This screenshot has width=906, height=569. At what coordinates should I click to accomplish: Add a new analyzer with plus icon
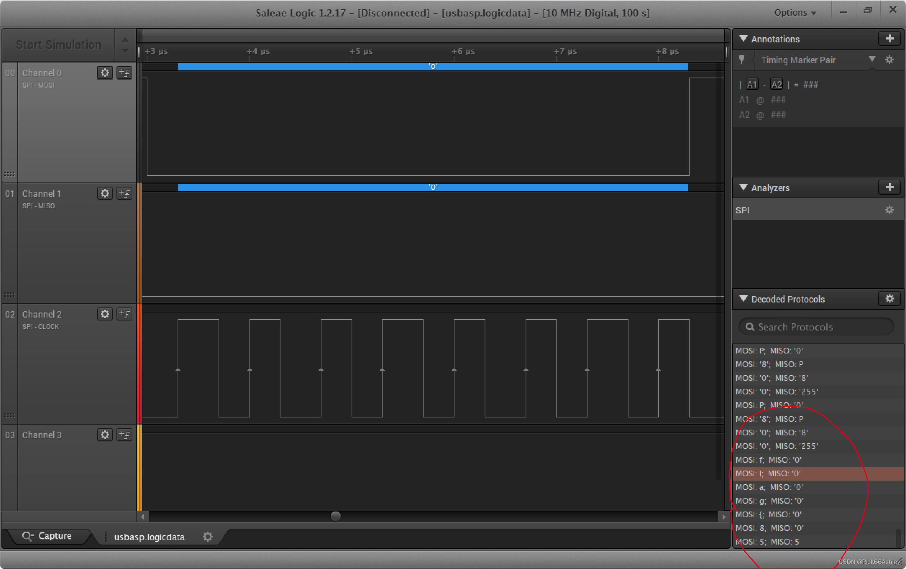pyautogui.click(x=889, y=187)
